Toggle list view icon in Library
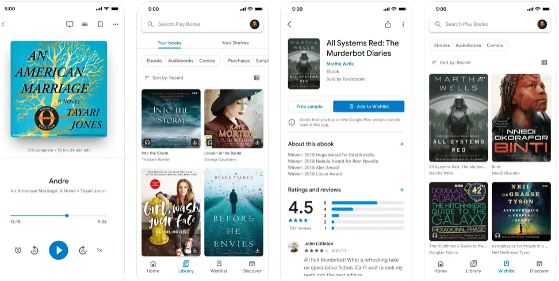This screenshot has height=281, width=559. click(x=256, y=78)
